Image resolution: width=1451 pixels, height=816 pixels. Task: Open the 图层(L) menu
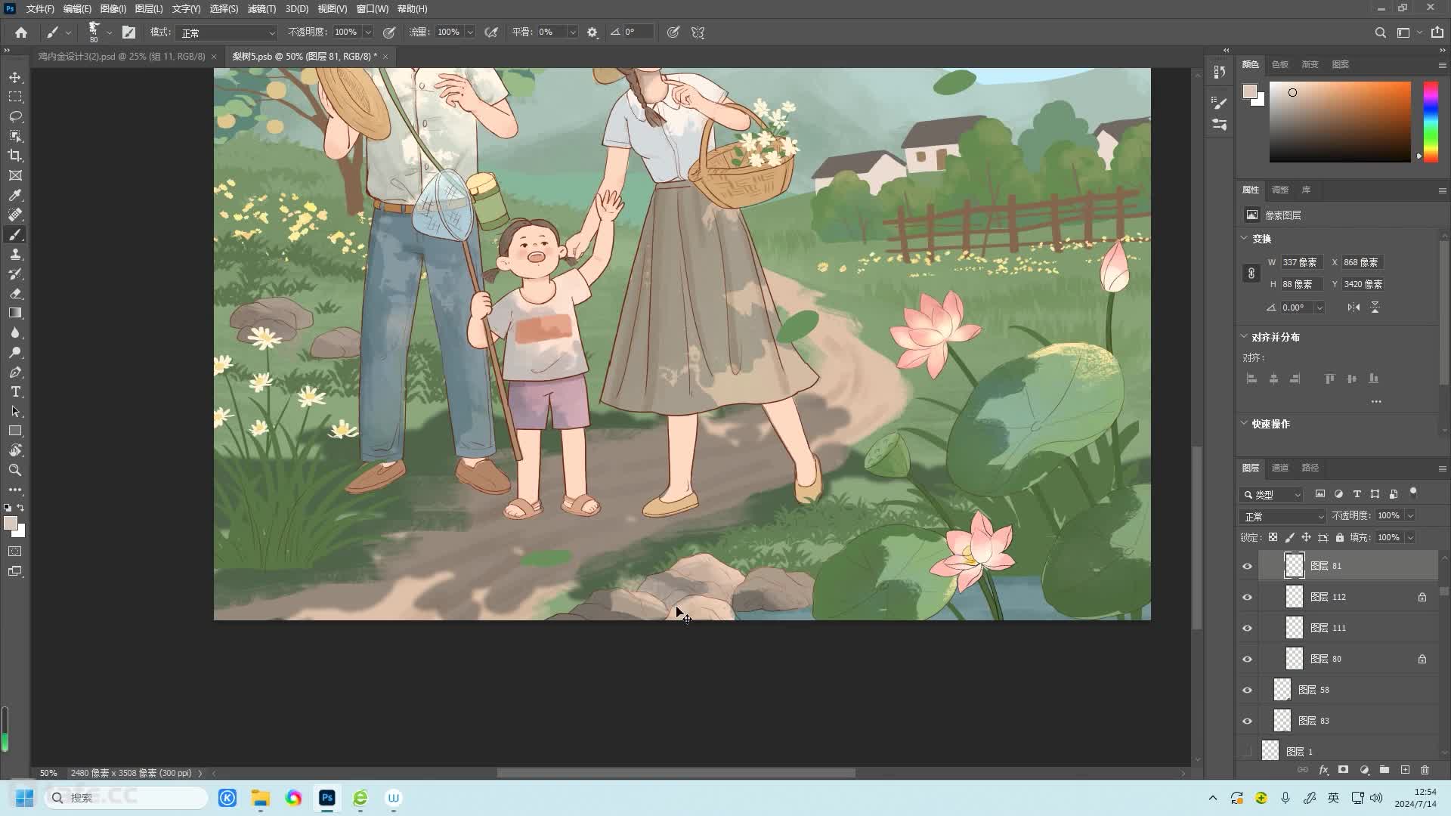(149, 9)
